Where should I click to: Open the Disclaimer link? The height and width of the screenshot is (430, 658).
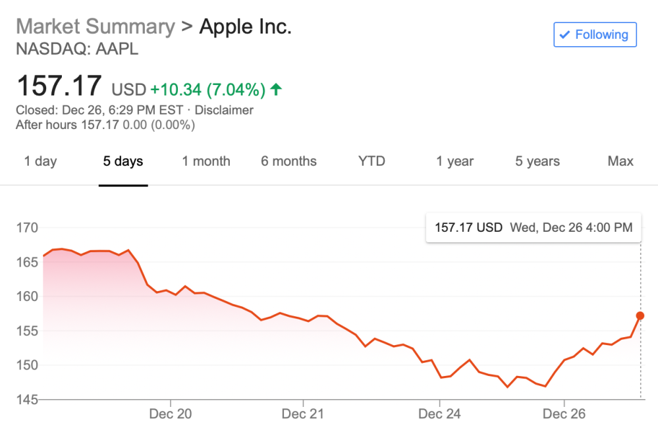tap(224, 111)
